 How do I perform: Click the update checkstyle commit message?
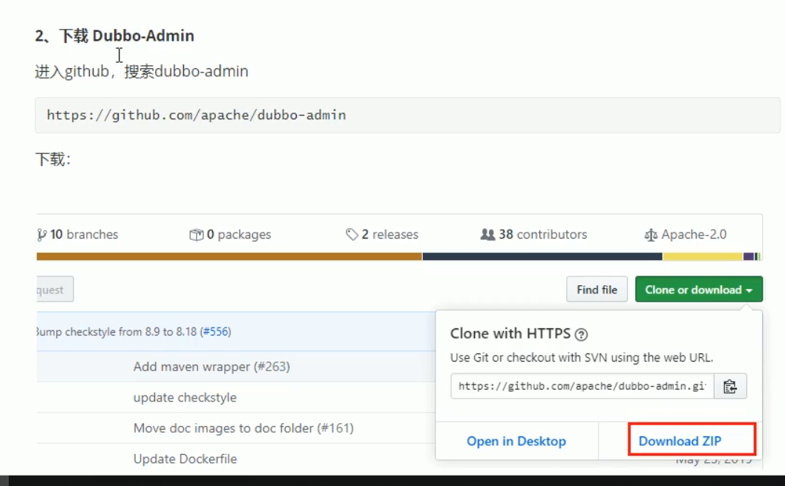point(185,398)
